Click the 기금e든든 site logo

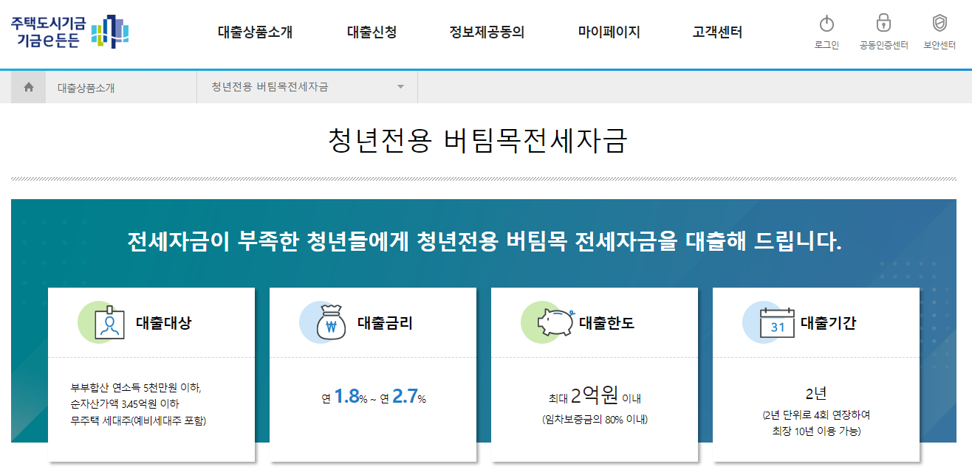click(70, 32)
